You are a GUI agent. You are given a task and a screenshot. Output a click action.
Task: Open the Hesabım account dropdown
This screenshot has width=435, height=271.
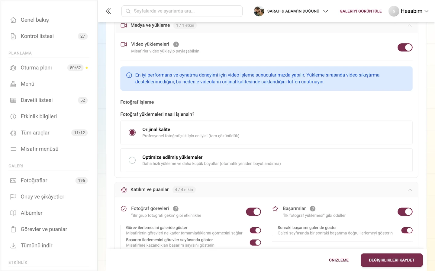(409, 11)
